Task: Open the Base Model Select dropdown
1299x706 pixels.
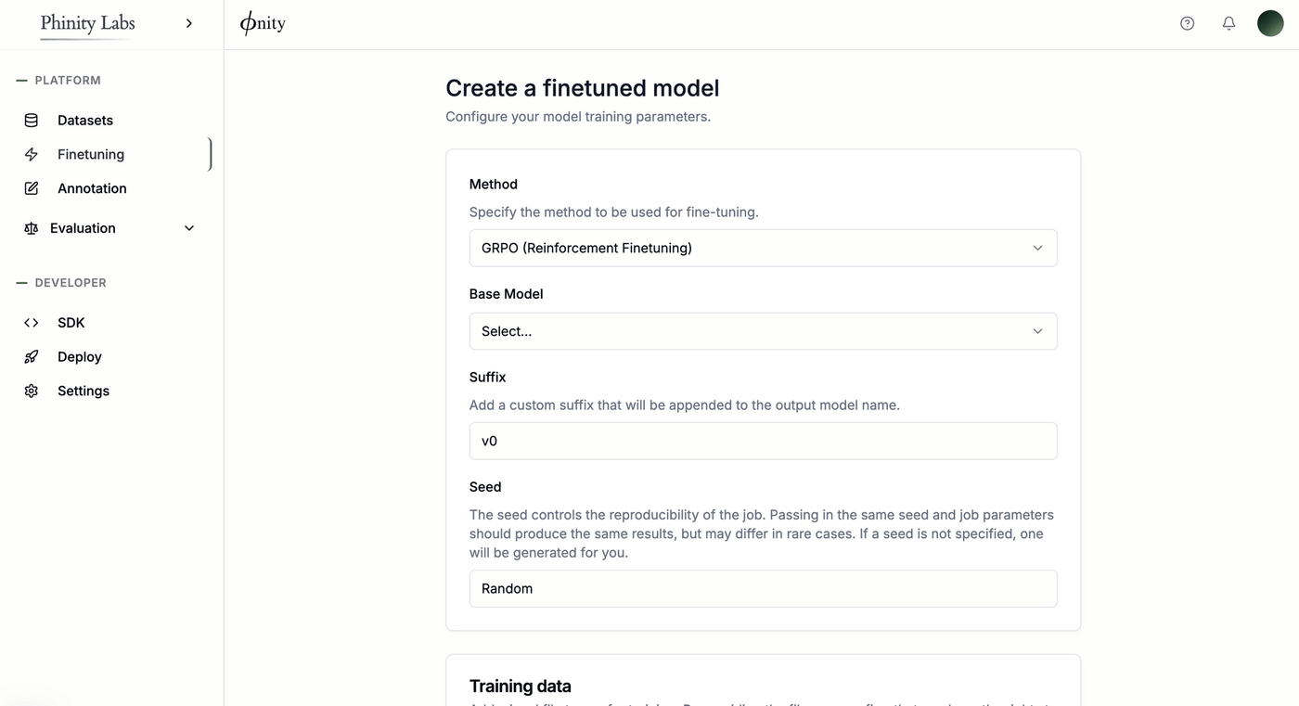Action: coord(763,331)
